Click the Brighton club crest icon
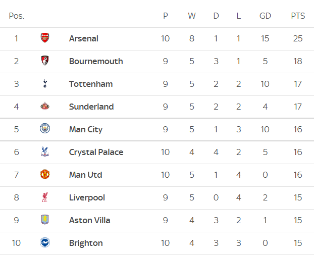The height and width of the screenshot is (255, 314). (x=45, y=243)
